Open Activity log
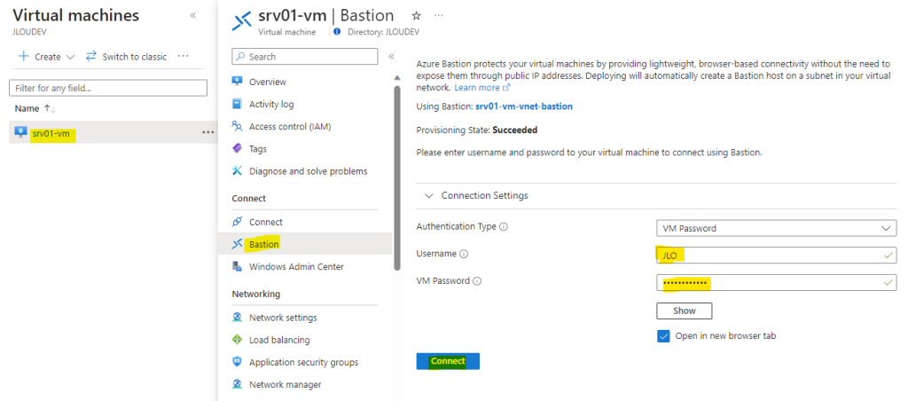Viewport: 908px width, 401px height. click(x=271, y=105)
